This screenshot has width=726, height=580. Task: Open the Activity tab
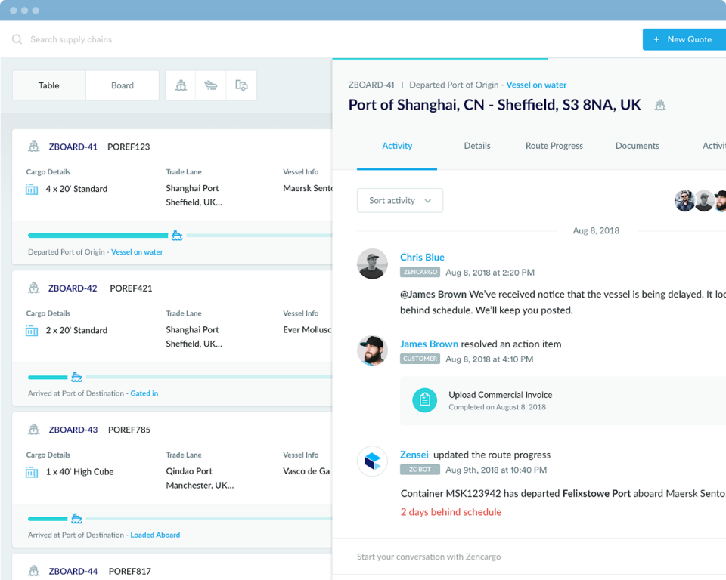tap(397, 146)
